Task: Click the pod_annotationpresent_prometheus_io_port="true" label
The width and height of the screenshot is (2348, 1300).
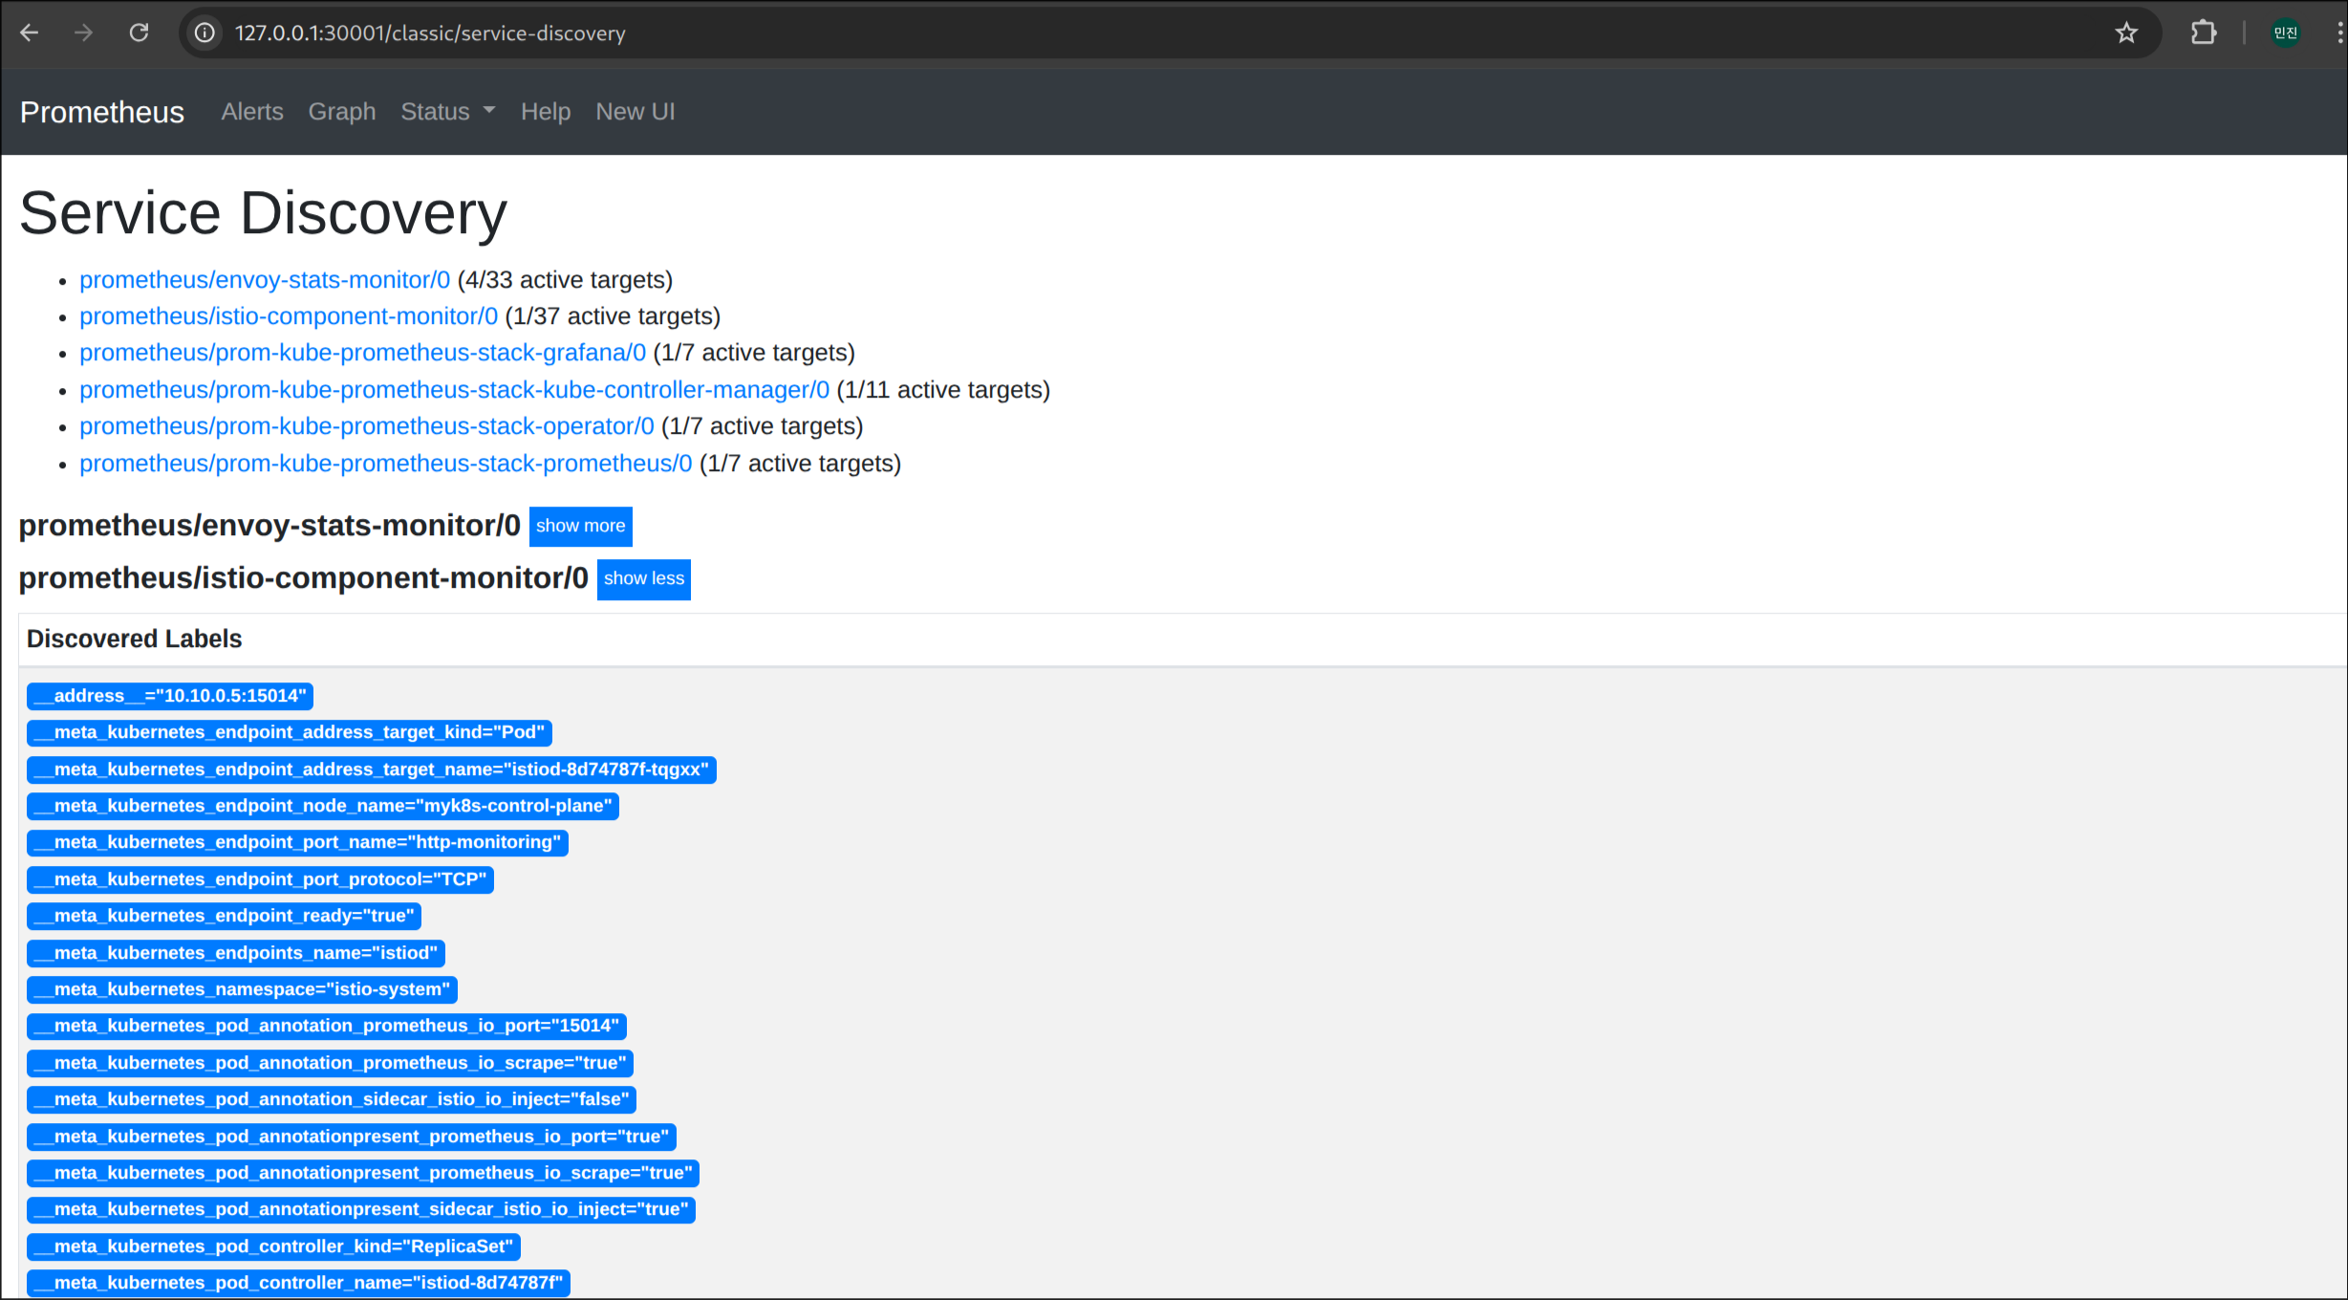Action: coord(352,1137)
